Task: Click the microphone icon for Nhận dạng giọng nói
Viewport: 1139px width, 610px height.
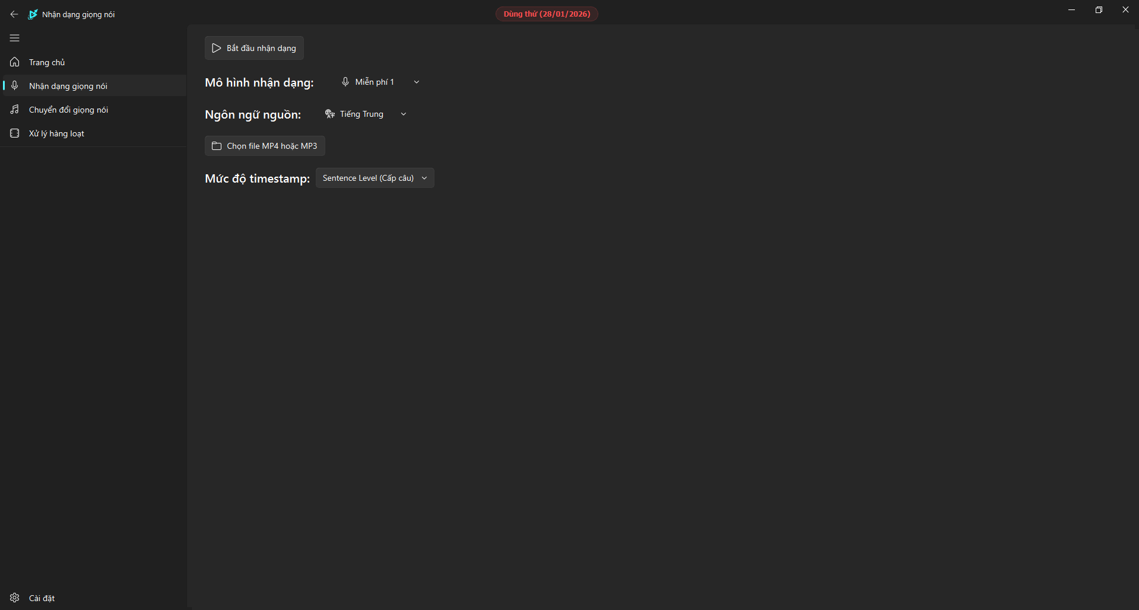Action: 15,86
